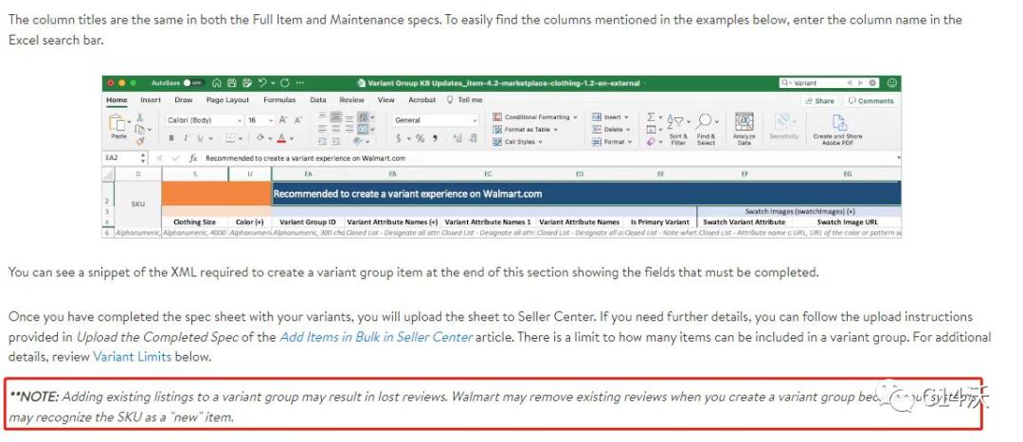
Task: Click the Save icon in title bar
Action: (231, 83)
